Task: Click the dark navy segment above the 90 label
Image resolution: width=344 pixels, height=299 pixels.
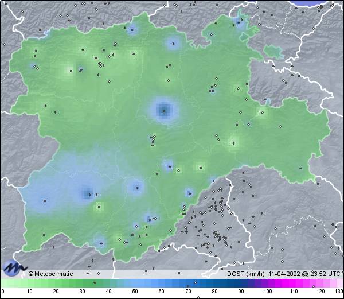Action: [241, 283]
